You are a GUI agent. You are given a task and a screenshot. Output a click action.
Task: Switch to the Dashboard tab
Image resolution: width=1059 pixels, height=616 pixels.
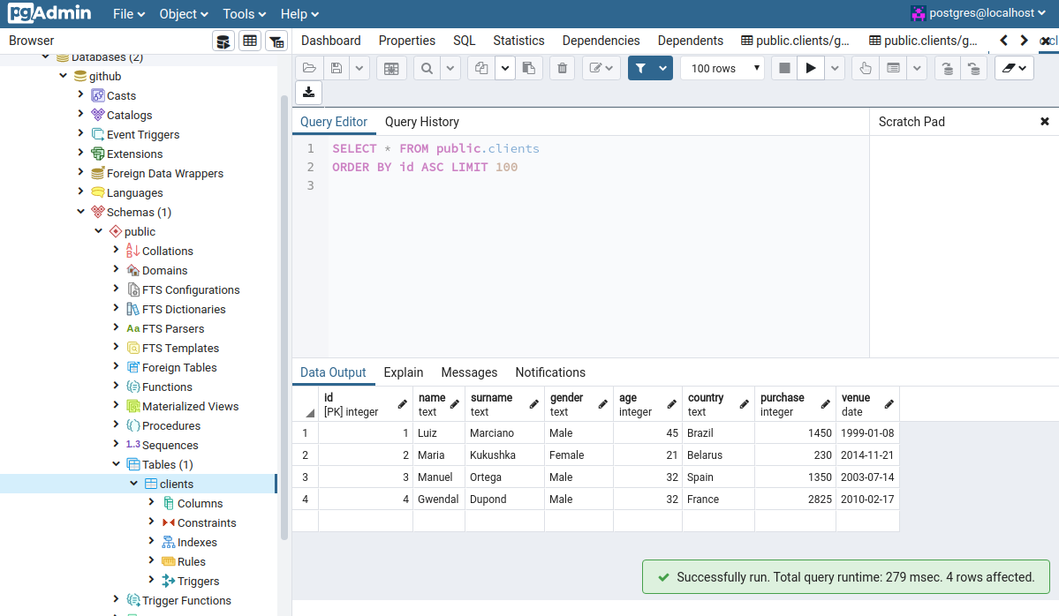331,41
